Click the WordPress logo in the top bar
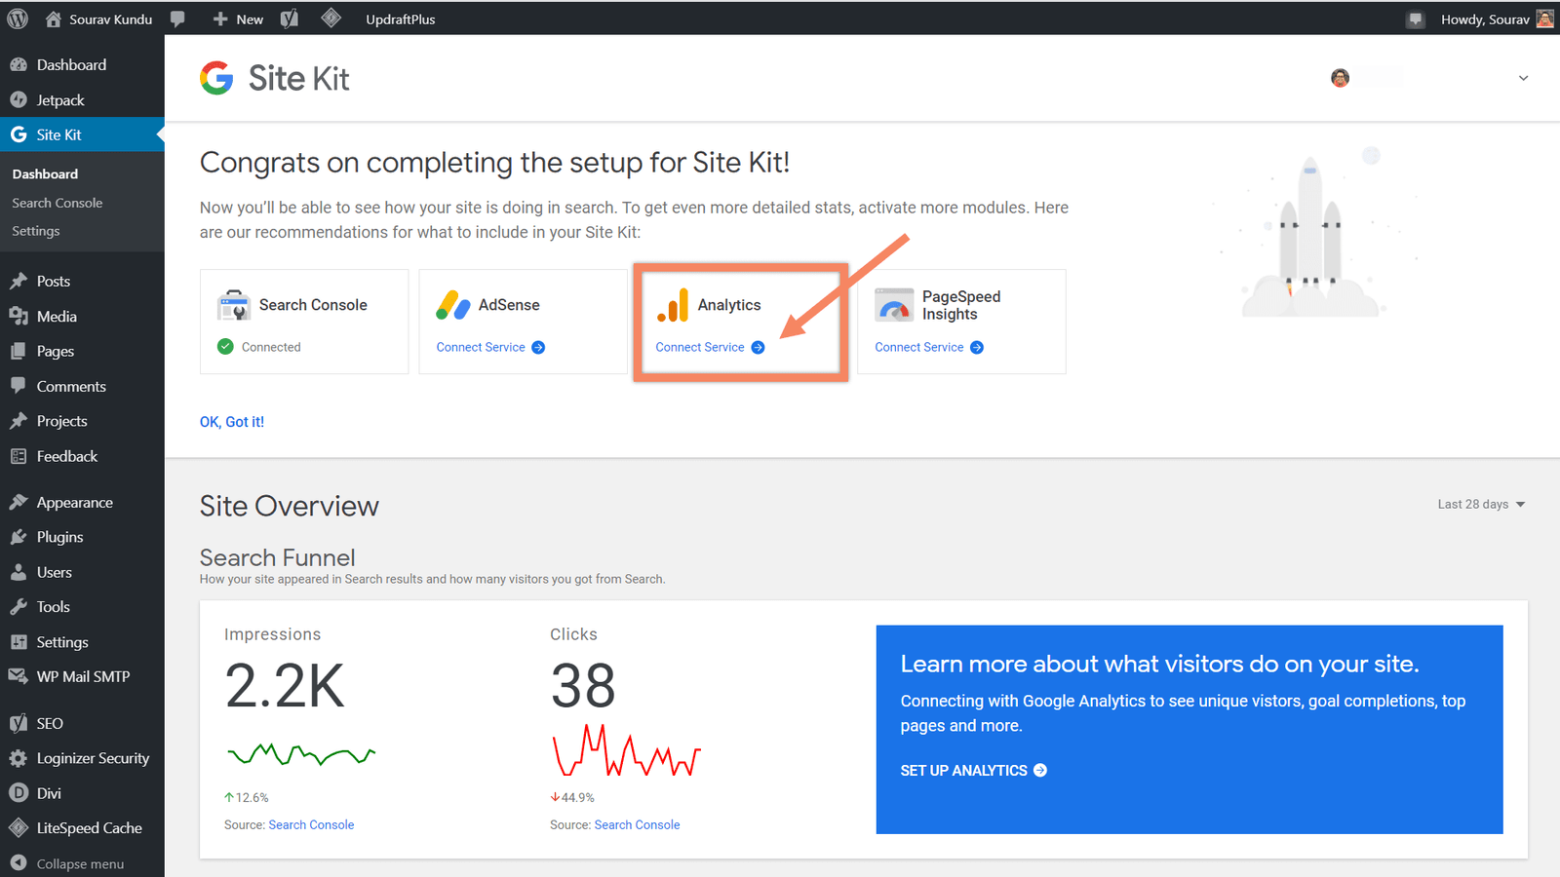Screen dimensions: 1560x877 point(17,18)
